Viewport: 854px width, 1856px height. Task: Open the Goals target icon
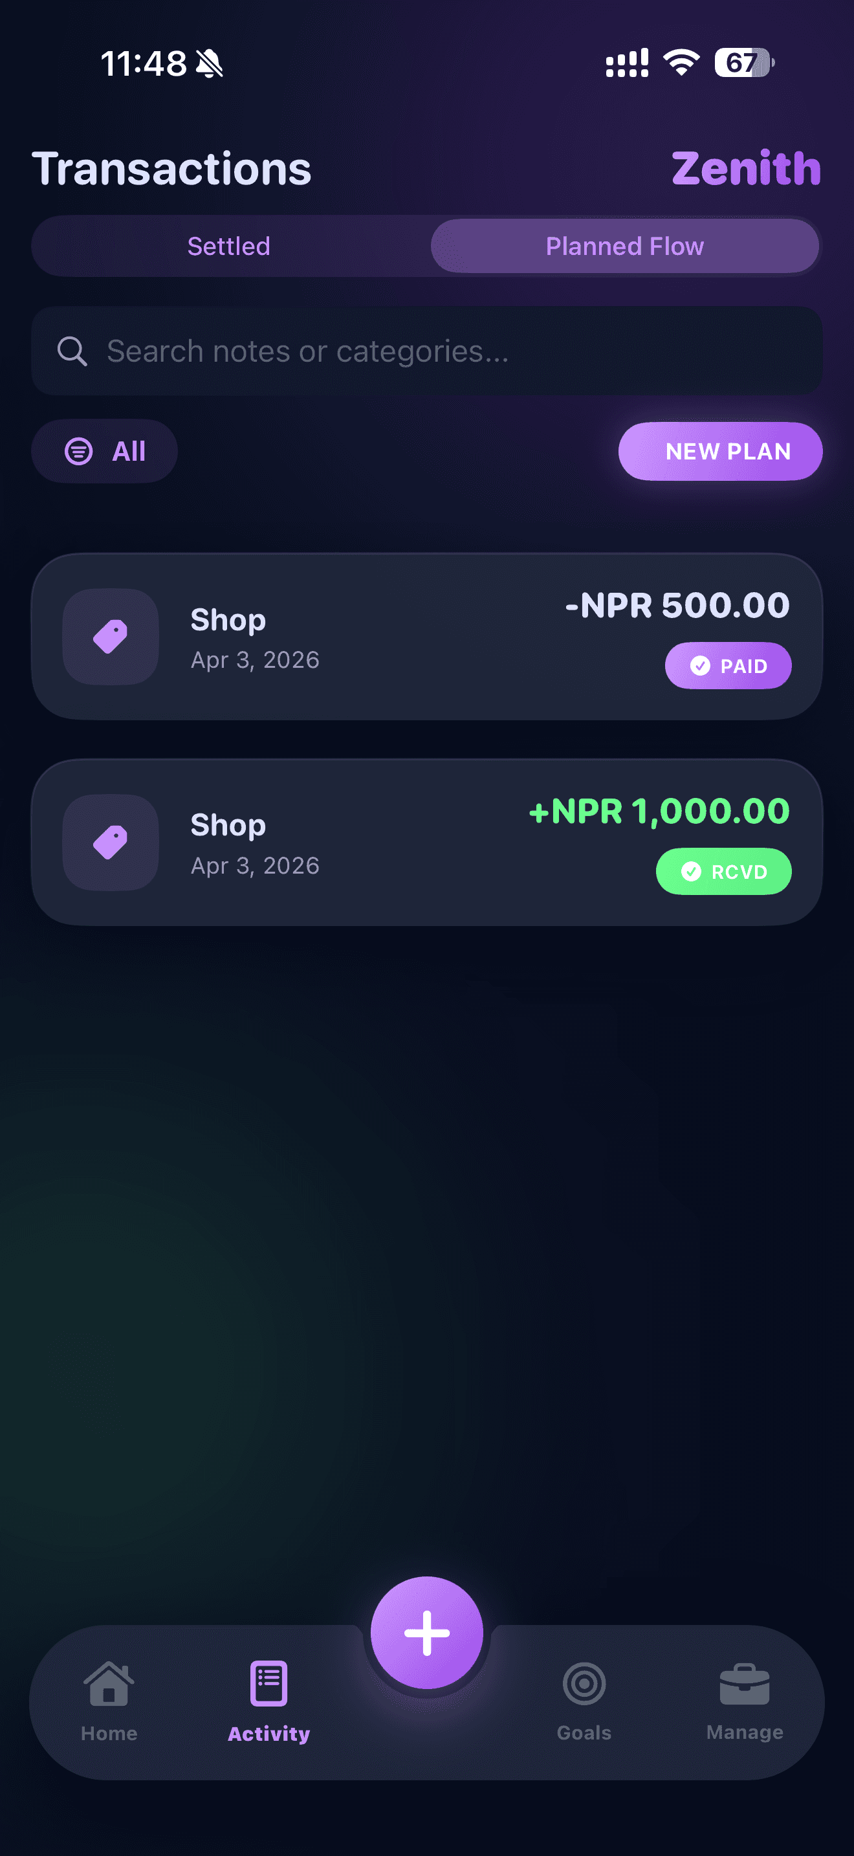584,1685
